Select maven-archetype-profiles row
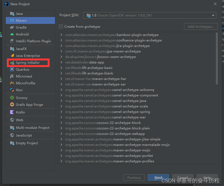Viewport: 224px width, 186px height. tap(137, 161)
